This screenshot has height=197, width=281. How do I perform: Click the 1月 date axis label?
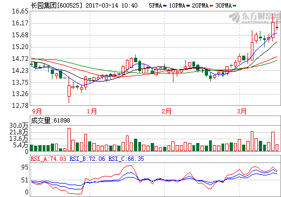click(x=92, y=111)
